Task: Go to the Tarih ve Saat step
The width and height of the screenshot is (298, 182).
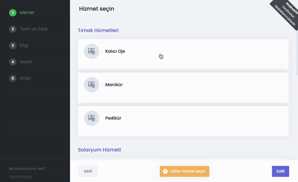Action: 33,29
